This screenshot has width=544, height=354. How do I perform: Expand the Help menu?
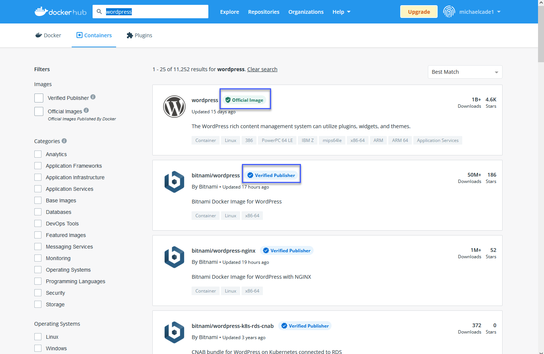click(341, 12)
